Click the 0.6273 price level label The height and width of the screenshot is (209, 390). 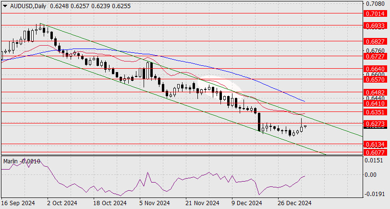point(375,123)
